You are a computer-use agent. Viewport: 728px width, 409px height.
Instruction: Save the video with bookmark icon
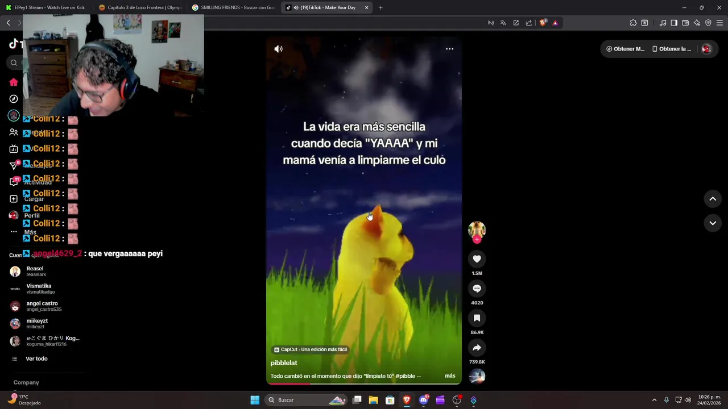(x=477, y=318)
